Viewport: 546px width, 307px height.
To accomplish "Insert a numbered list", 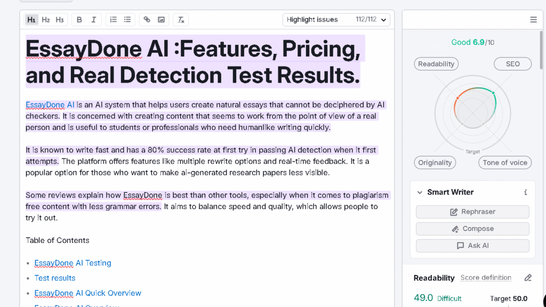I will (113, 19).
